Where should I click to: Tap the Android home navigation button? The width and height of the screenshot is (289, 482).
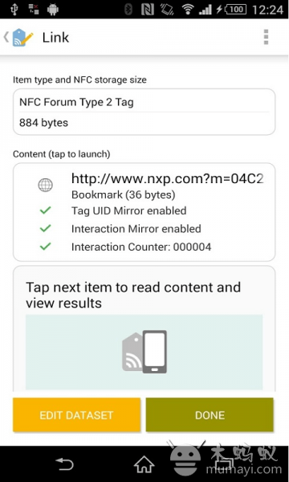(x=144, y=464)
